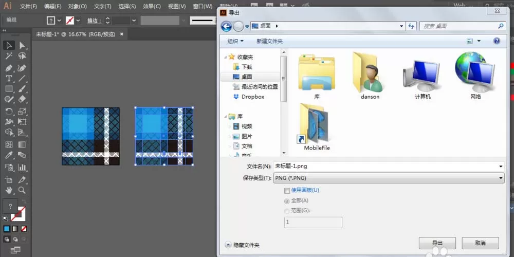The height and width of the screenshot is (257, 514).
Task: Activate the Hand tool
Action: [x=9, y=190]
